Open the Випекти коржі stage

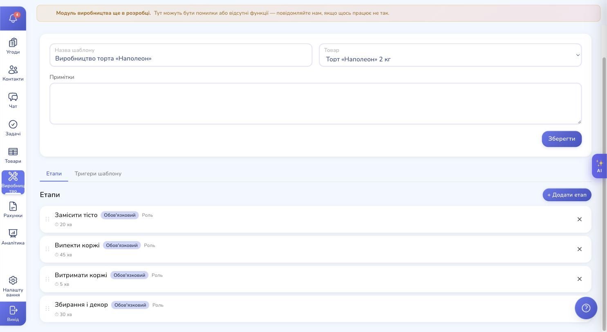[316, 249]
